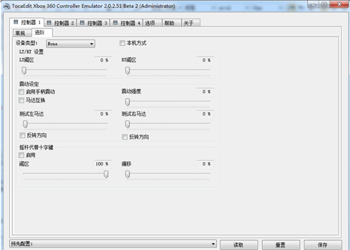Click the 偏移 percentage value box
The image size is (350, 250).
[205, 164]
